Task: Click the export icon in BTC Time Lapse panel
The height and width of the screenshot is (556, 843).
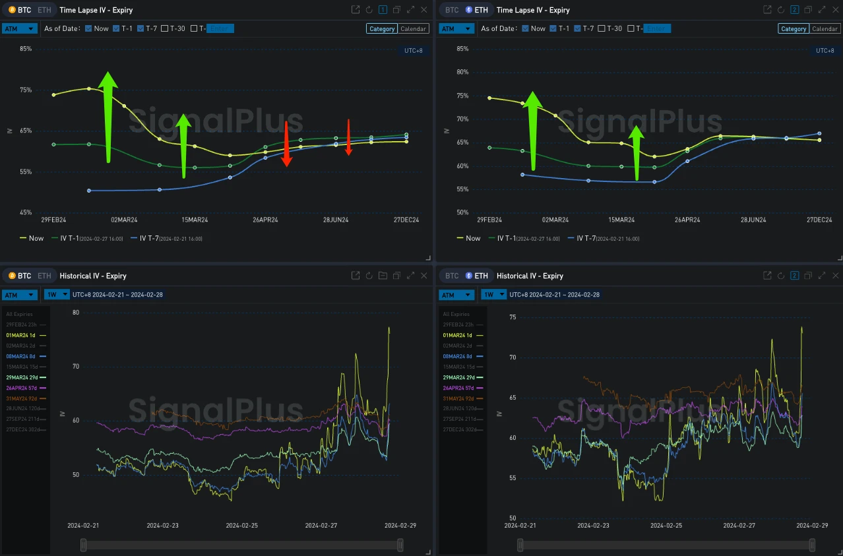Action: [x=356, y=10]
